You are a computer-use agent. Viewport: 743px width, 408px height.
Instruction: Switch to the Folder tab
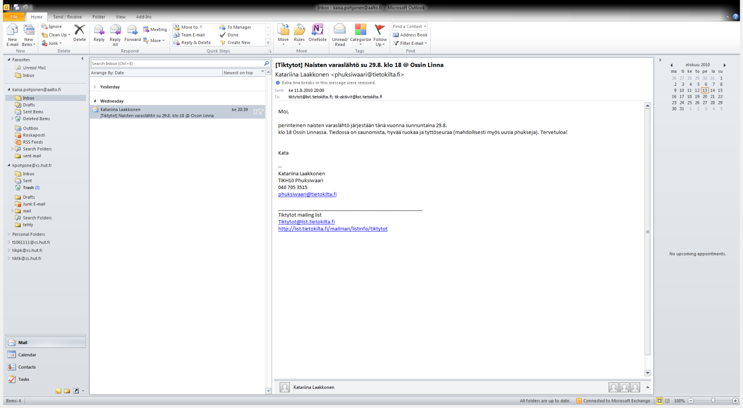(x=99, y=17)
